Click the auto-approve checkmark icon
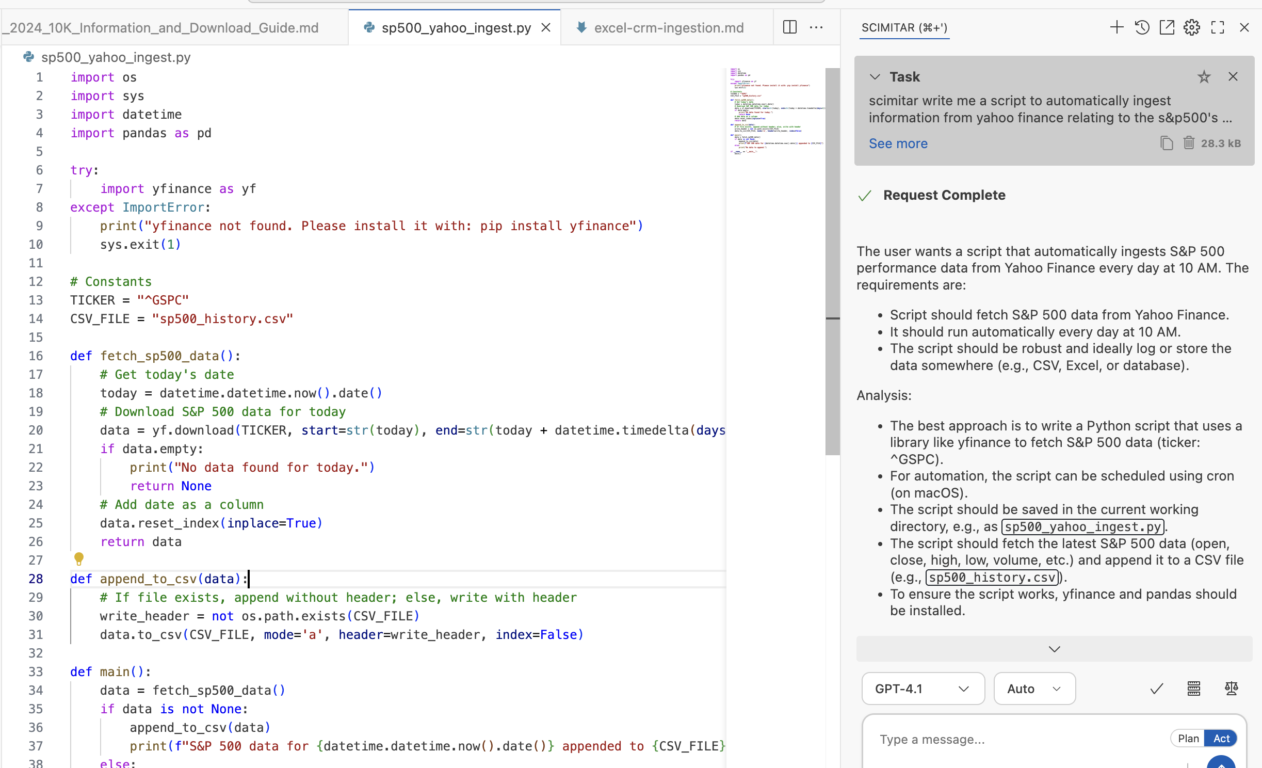 click(x=1157, y=689)
